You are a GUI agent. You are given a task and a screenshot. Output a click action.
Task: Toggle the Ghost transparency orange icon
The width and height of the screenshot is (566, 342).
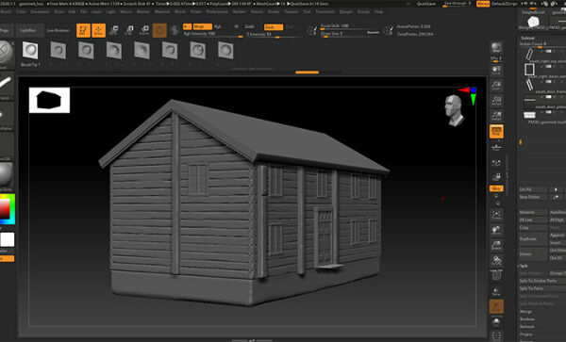click(496, 307)
